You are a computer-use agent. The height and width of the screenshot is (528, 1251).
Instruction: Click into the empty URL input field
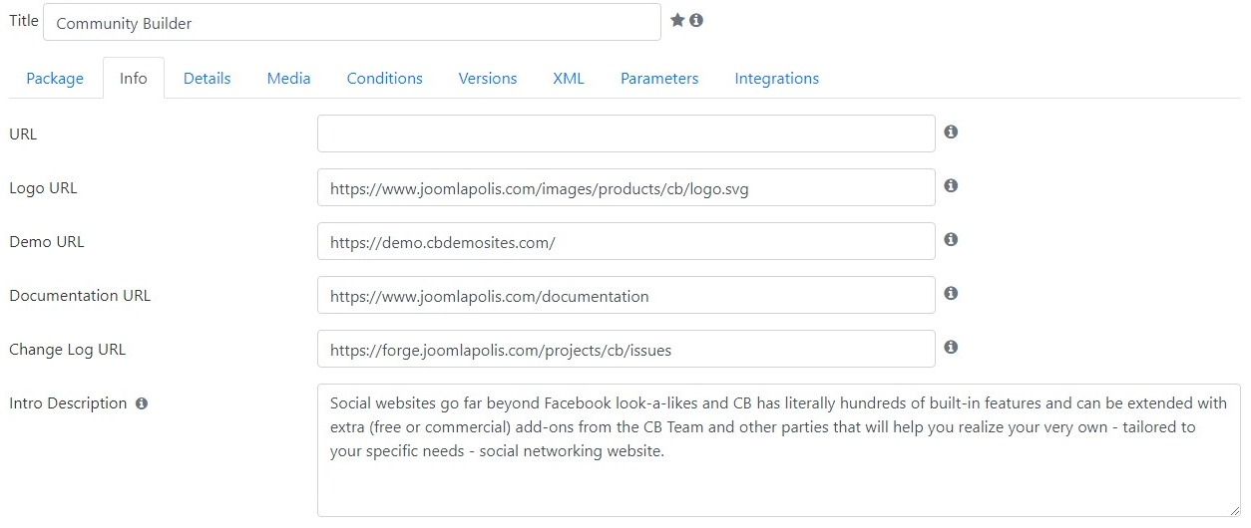point(626,133)
